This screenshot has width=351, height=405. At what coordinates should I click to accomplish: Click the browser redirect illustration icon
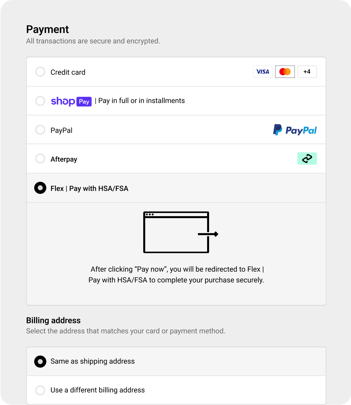point(180,232)
